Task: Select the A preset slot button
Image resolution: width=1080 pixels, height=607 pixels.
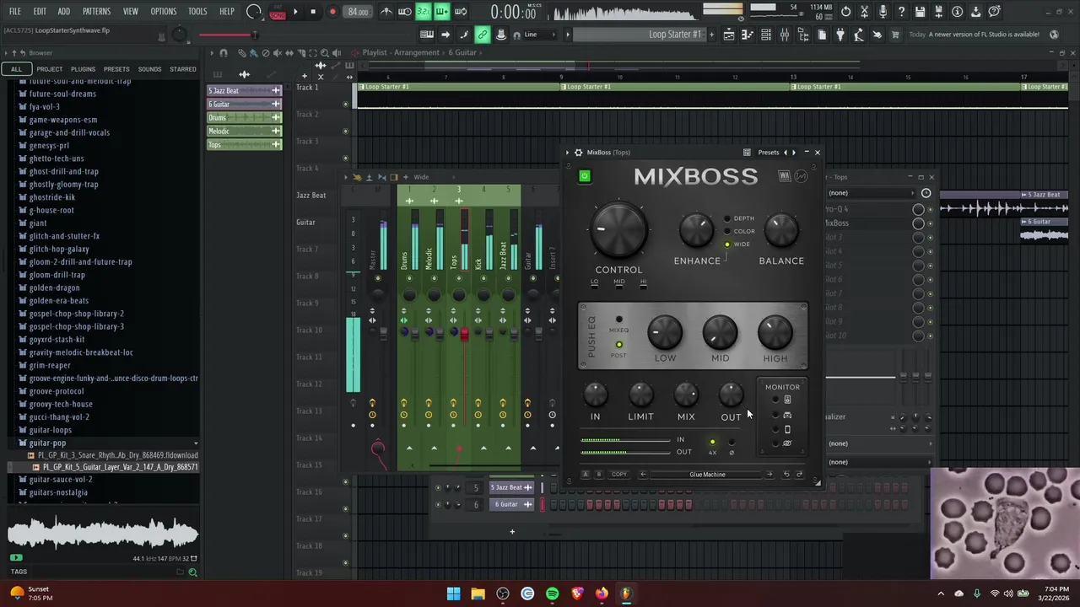Action: (586, 475)
